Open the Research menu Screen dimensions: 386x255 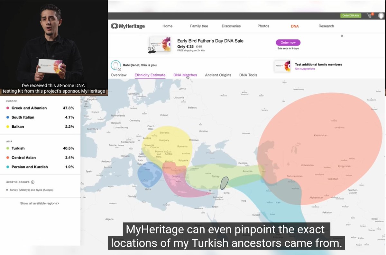coord(326,26)
